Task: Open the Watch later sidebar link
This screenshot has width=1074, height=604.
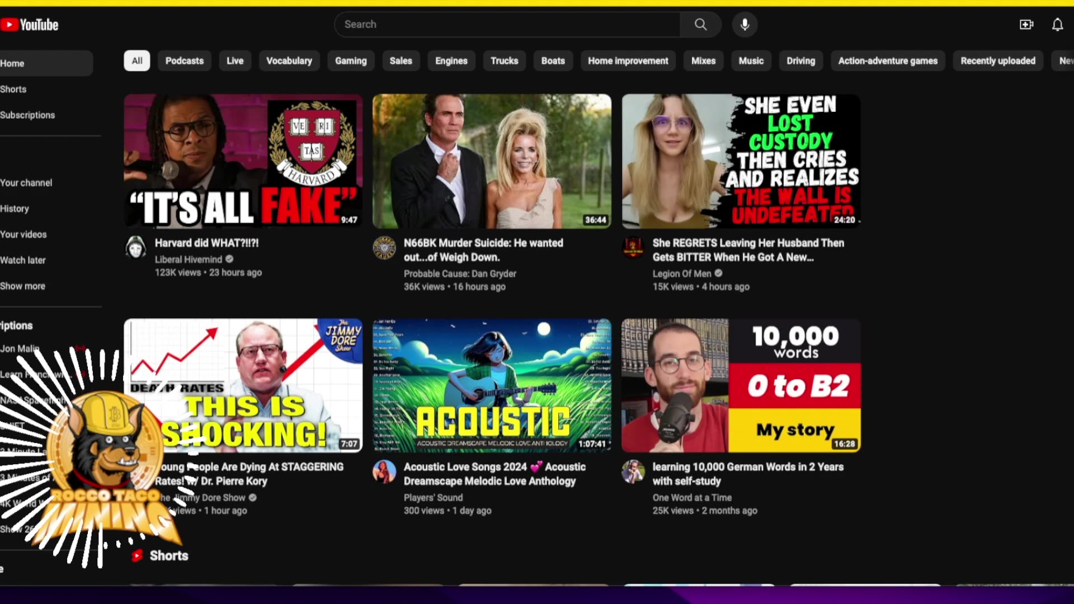Action: [x=23, y=260]
